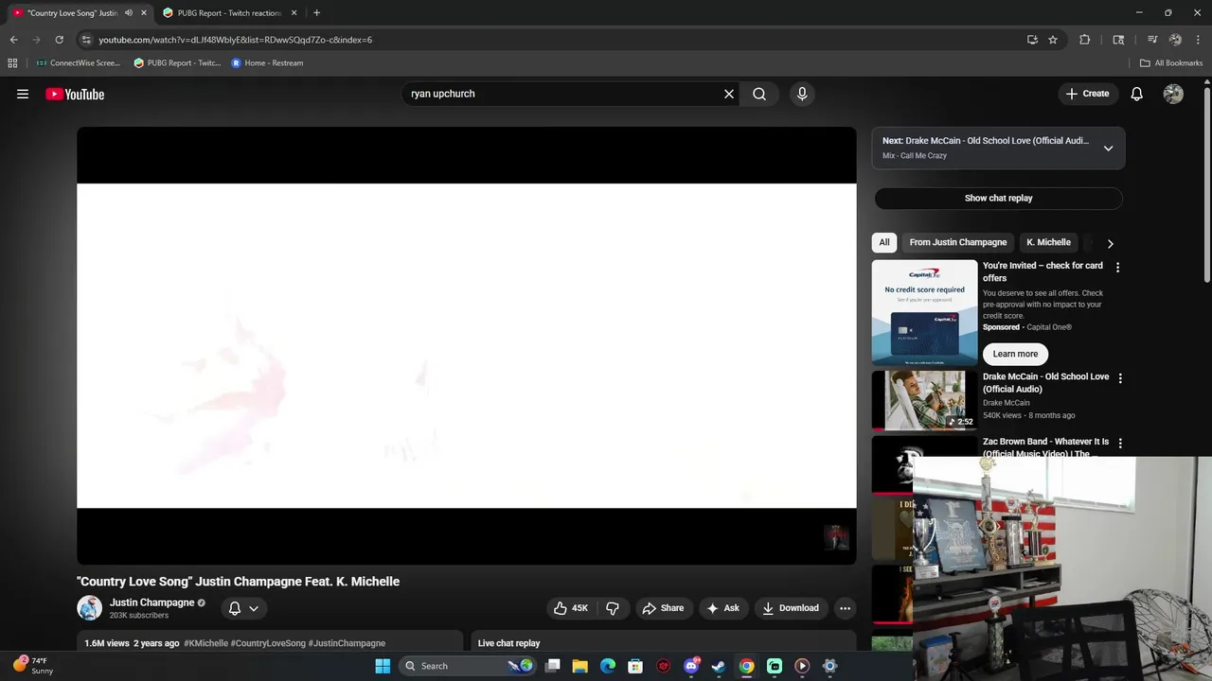
Task: Open File Explorer from taskbar
Action: click(579, 666)
